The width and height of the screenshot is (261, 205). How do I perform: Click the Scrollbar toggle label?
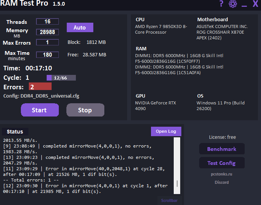point(169,200)
